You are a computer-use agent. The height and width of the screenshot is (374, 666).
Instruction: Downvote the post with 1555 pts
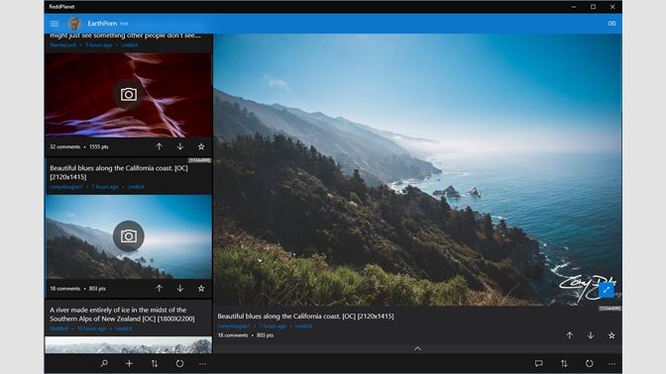click(180, 146)
